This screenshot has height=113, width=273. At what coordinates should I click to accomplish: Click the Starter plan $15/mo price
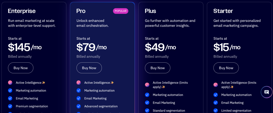(x=227, y=47)
